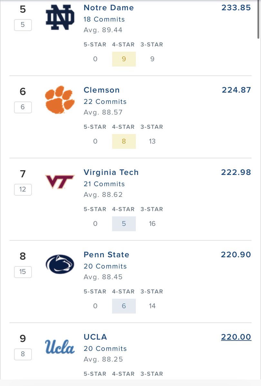Select Clemson's highlighted 4-star count 8

pyautogui.click(x=124, y=141)
